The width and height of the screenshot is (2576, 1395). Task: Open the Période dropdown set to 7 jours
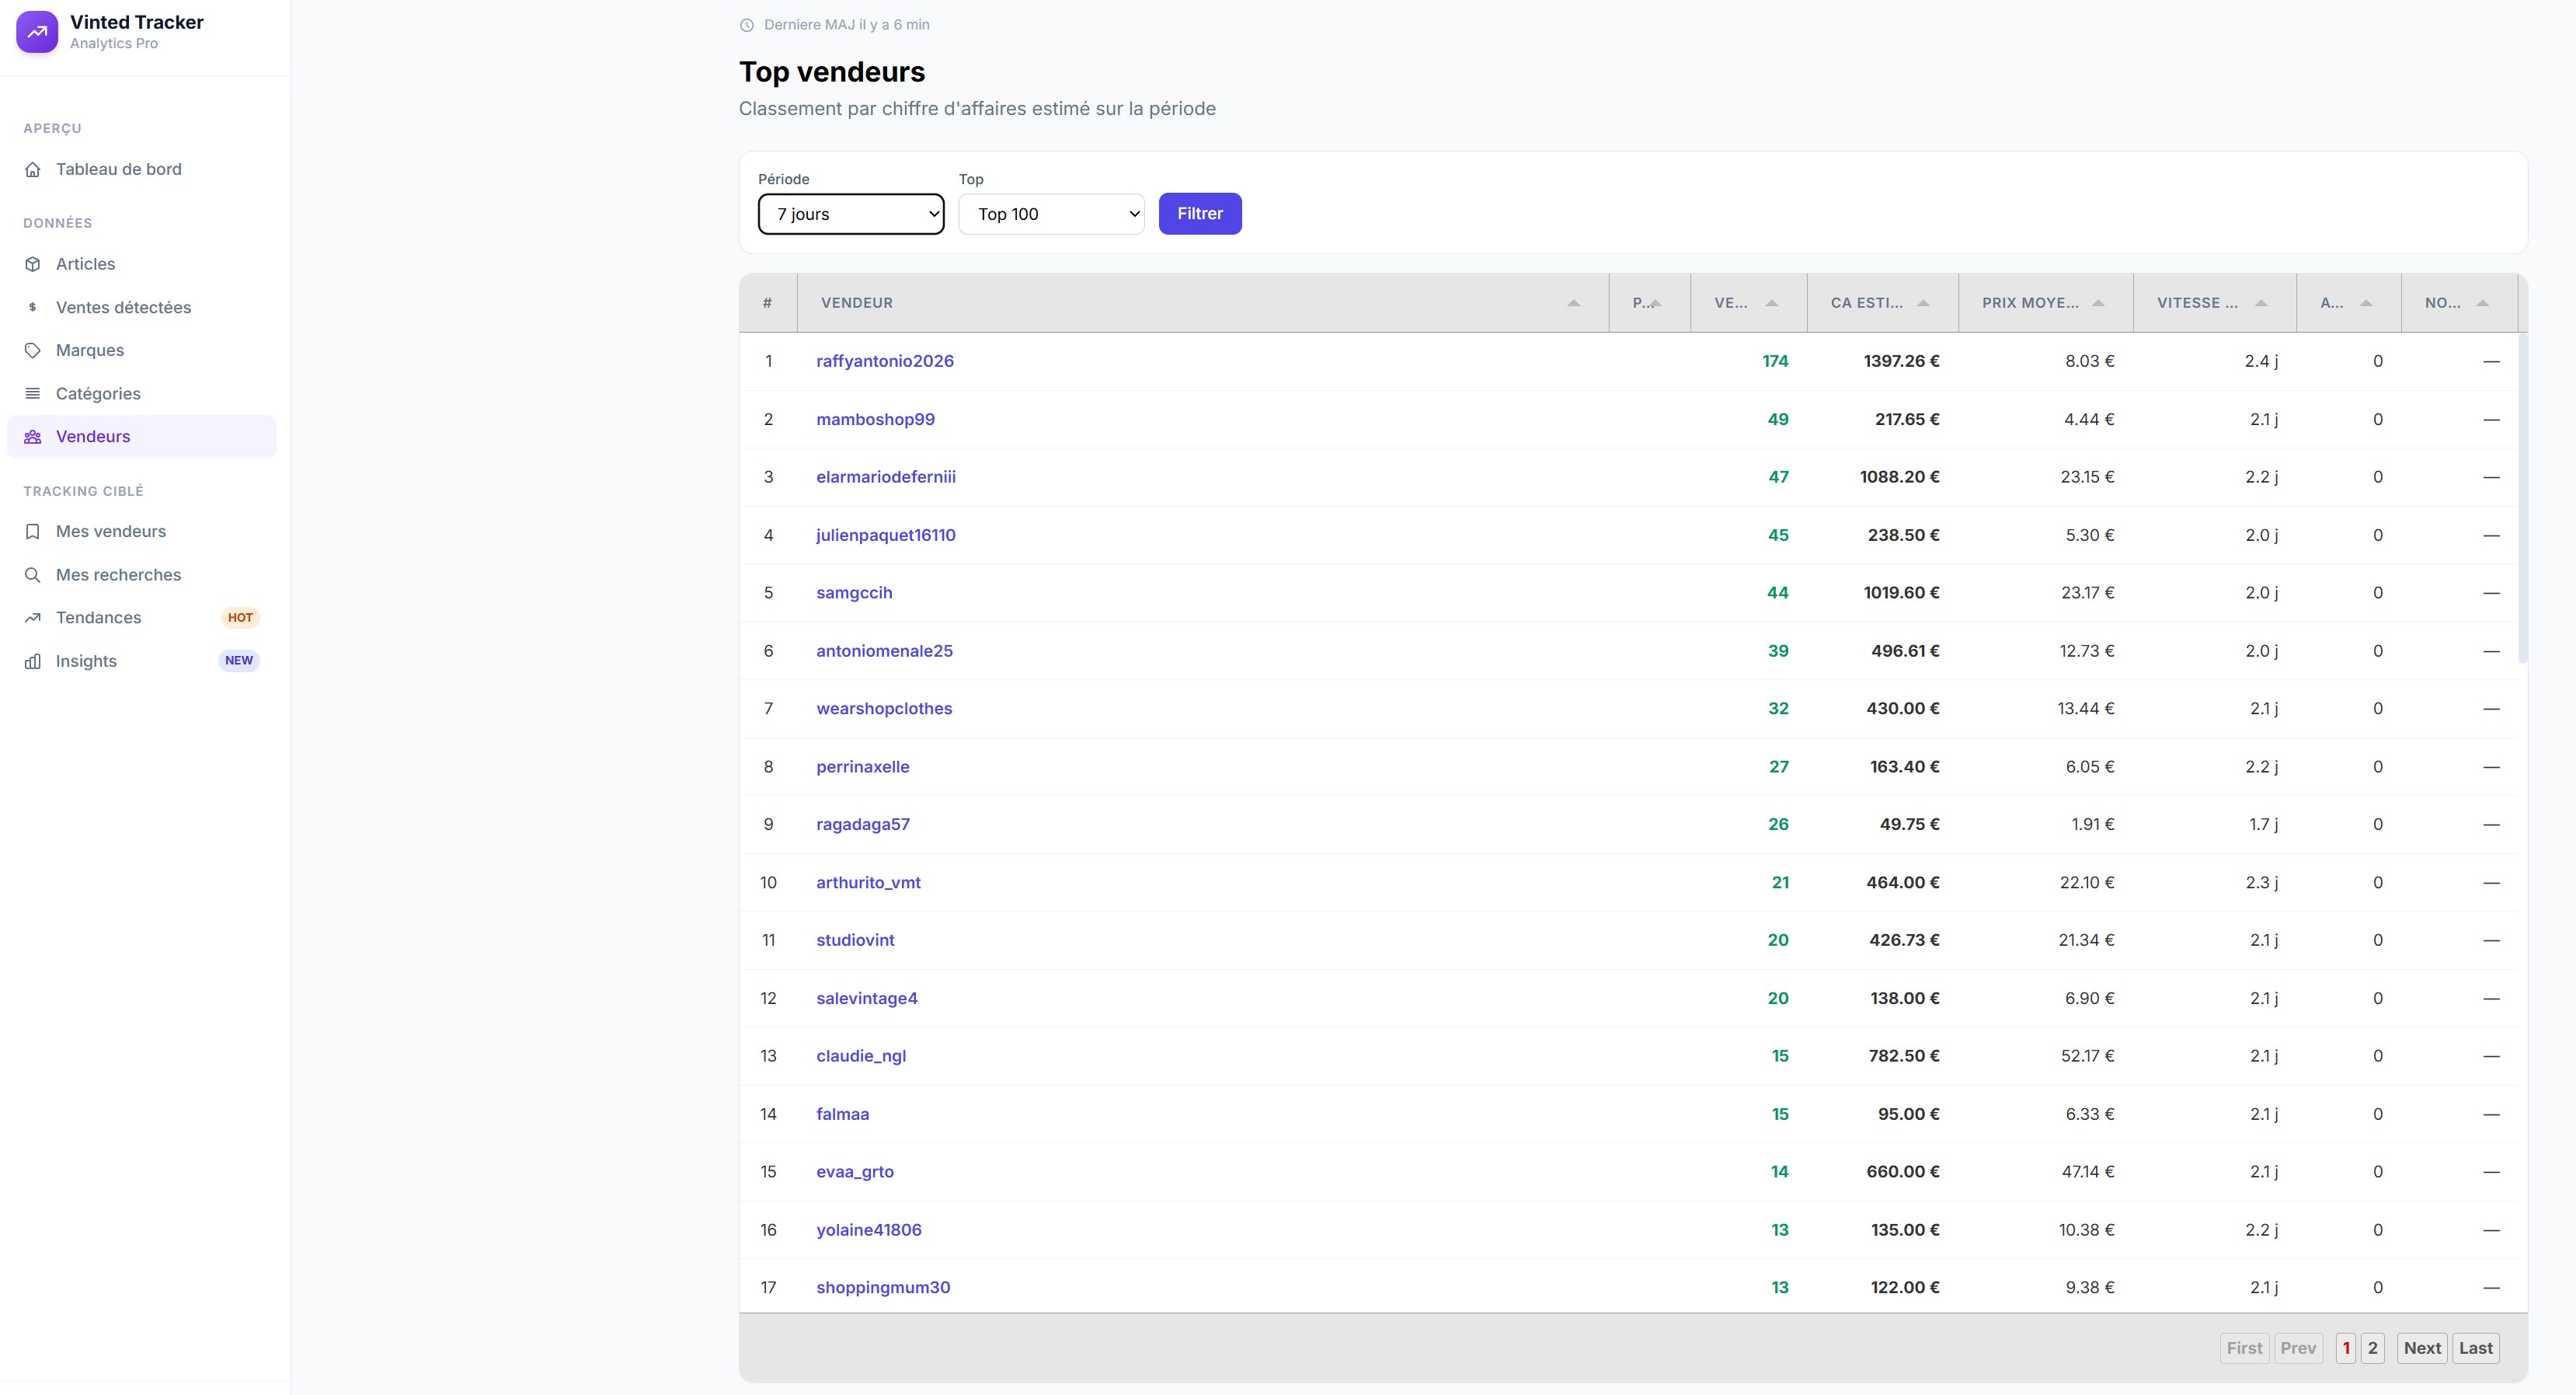[851, 214]
